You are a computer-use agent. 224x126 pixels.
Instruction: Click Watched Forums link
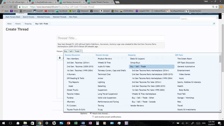(43, 17)
